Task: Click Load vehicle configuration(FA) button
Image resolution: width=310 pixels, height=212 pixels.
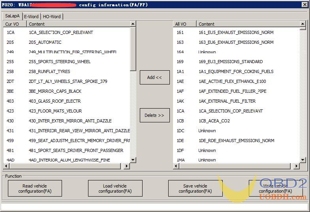Action: pyautogui.click(x=115, y=188)
